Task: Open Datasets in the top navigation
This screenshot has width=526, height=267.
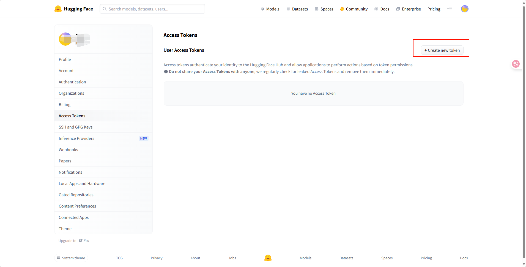Action: 297,9
